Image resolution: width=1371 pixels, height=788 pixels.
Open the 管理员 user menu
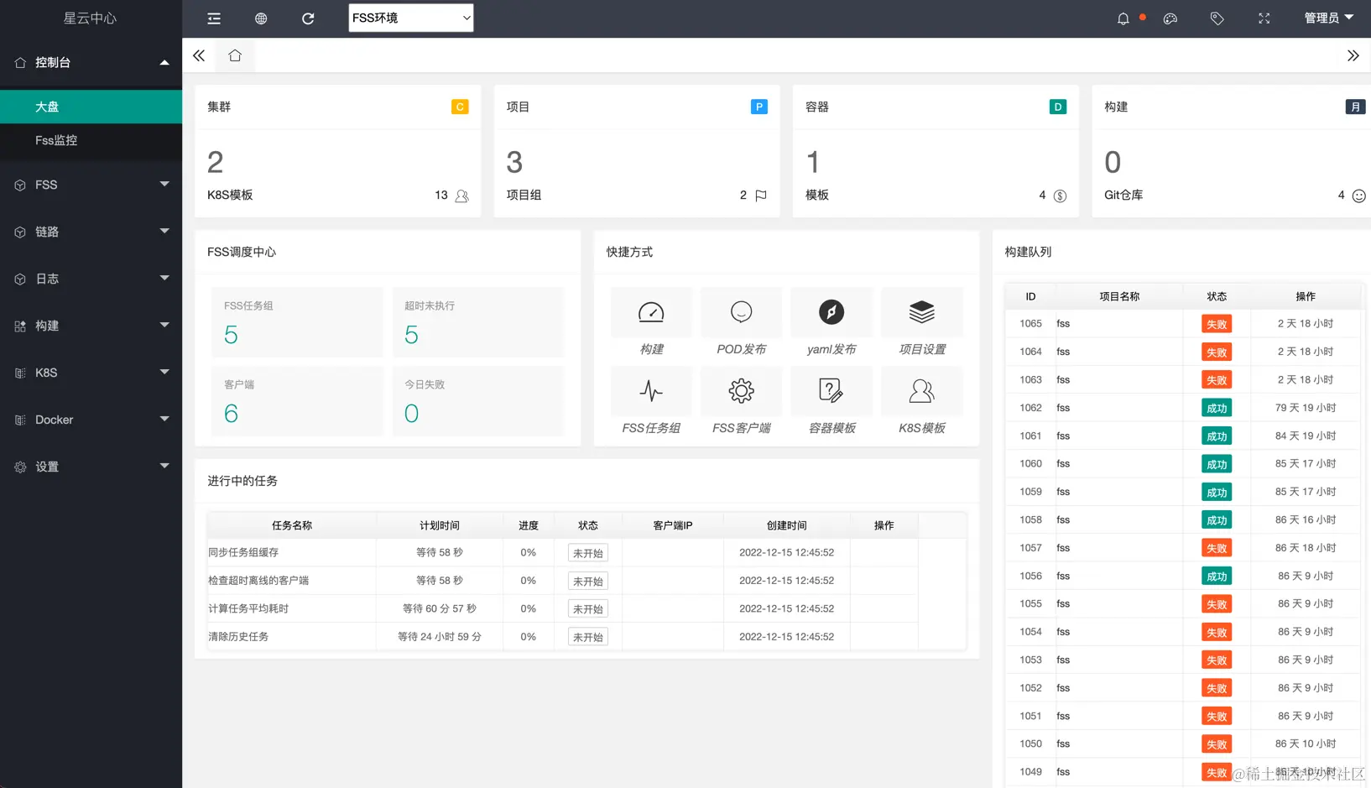[x=1329, y=18]
